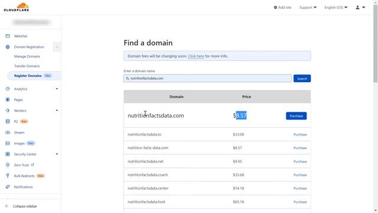Viewport: 378px width, 213px height.
Task: Click the R2 storage icon
Action: (x=8, y=121)
